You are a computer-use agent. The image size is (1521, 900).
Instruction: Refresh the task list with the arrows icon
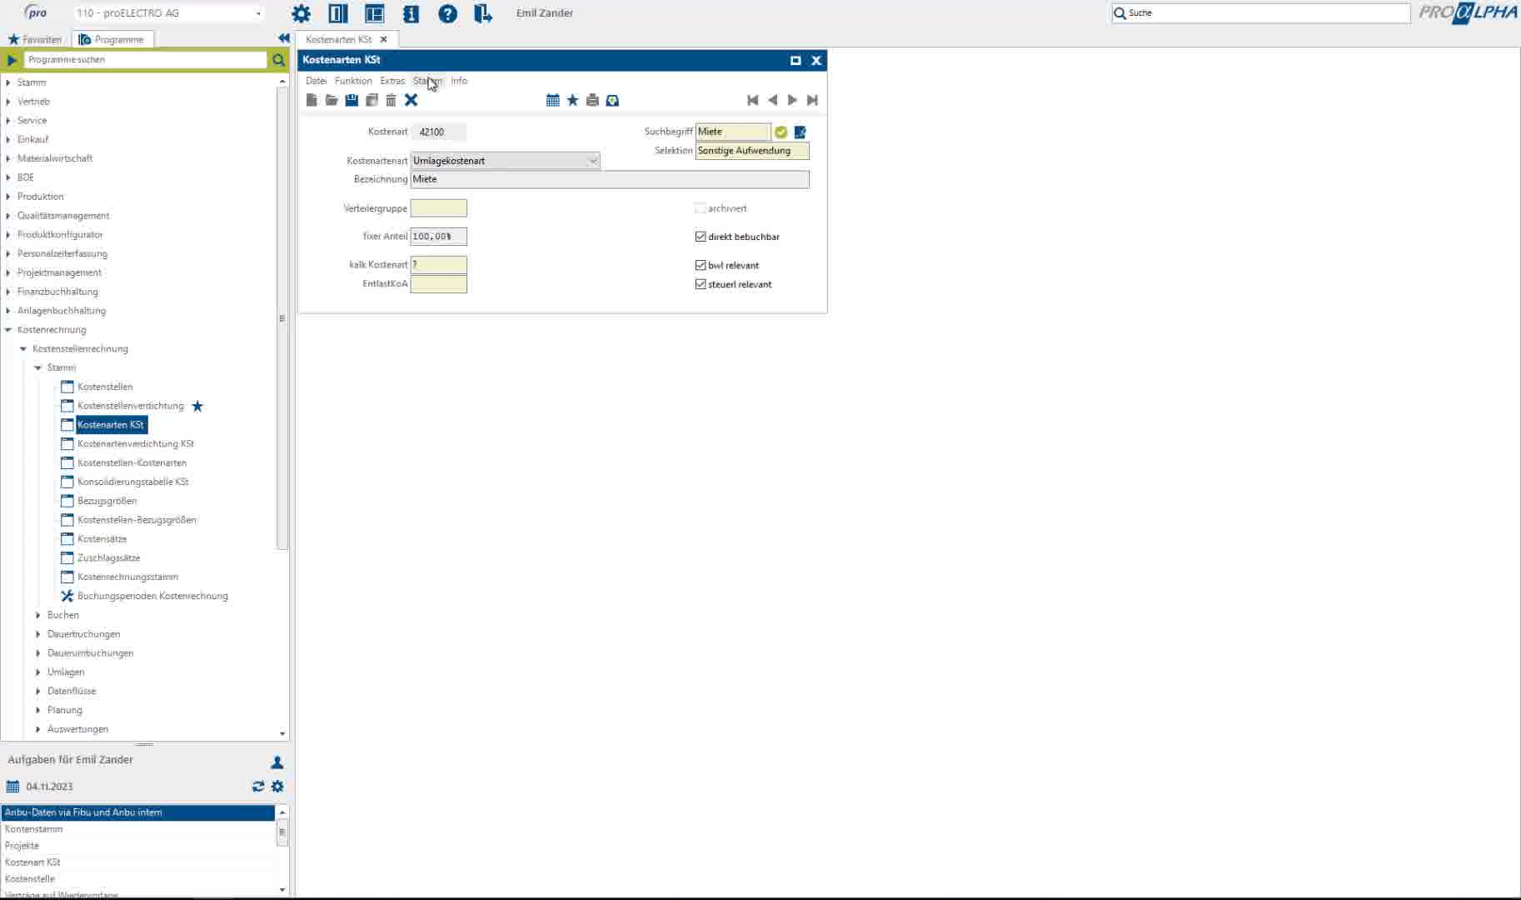(x=258, y=787)
